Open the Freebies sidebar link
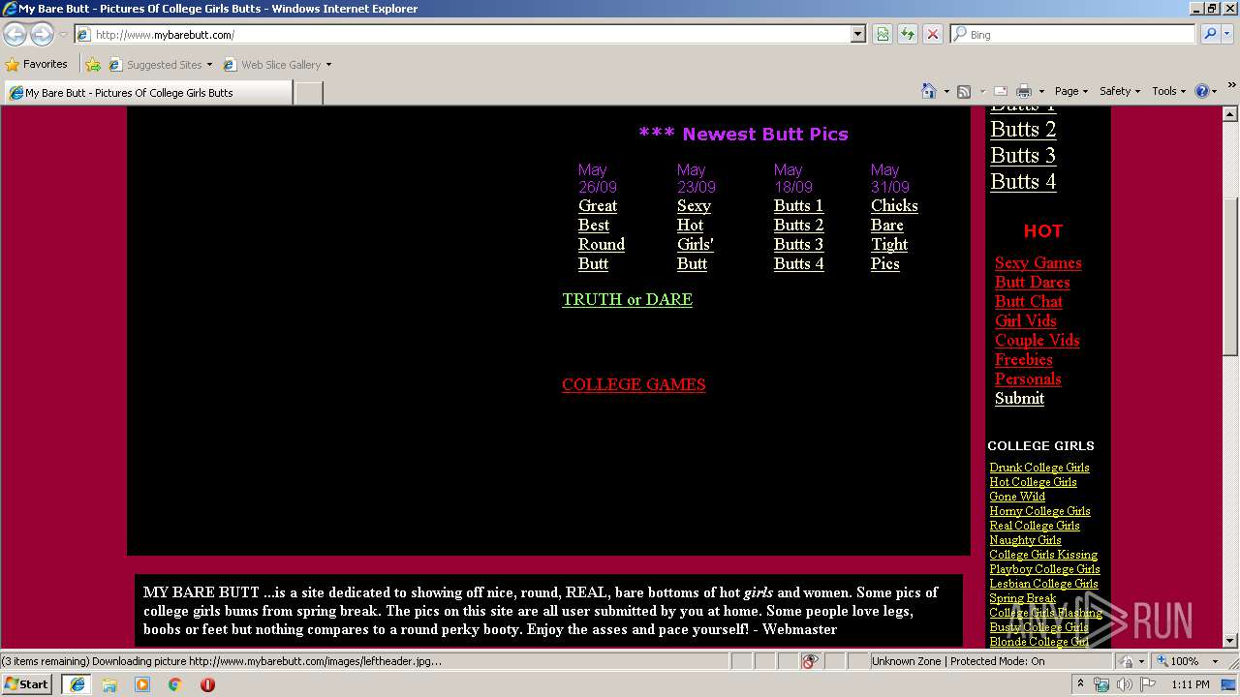The image size is (1240, 697). pyautogui.click(x=1023, y=359)
